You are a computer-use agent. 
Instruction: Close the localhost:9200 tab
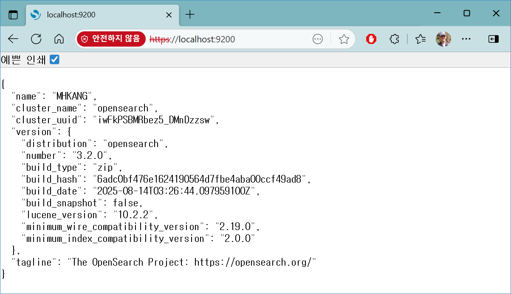pos(169,15)
